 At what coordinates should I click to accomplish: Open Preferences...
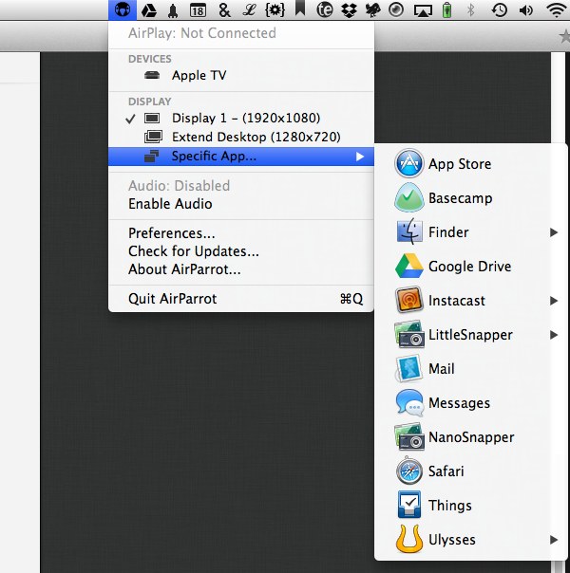[172, 233]
